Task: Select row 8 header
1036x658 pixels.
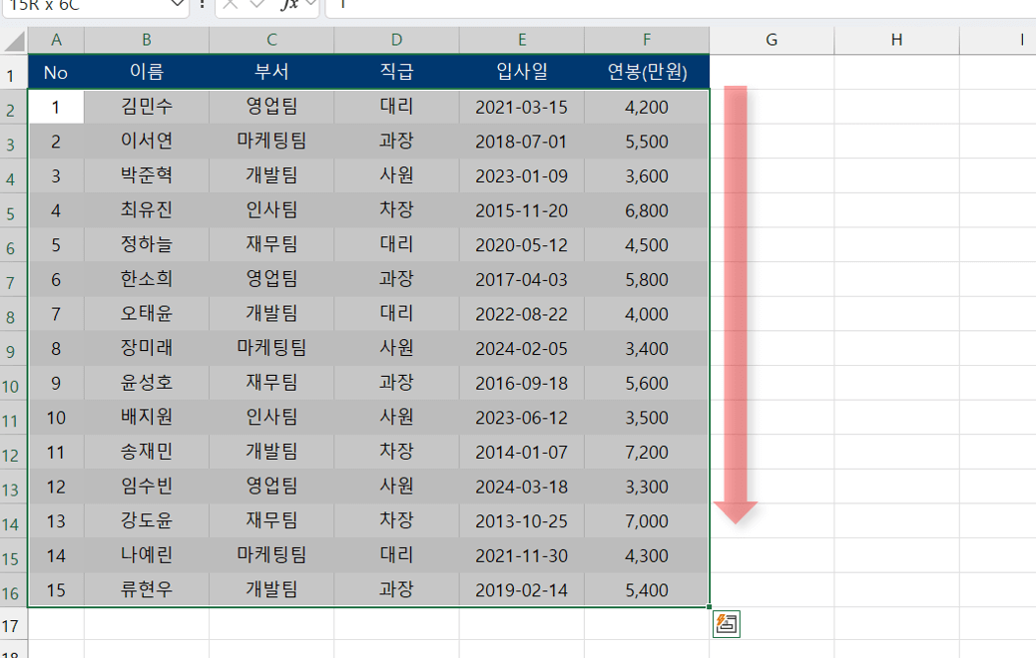Action: tap(12, 315)
